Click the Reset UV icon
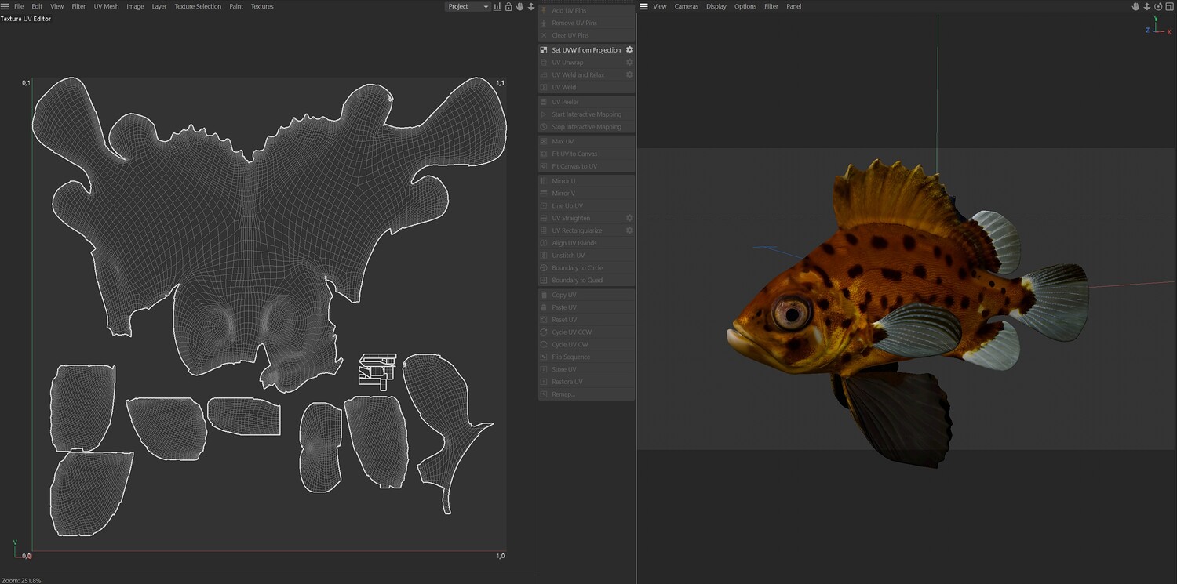Image resolution: width=1177 pixels, height=584 pixels. pyautogui.click(x=544, y=321)
